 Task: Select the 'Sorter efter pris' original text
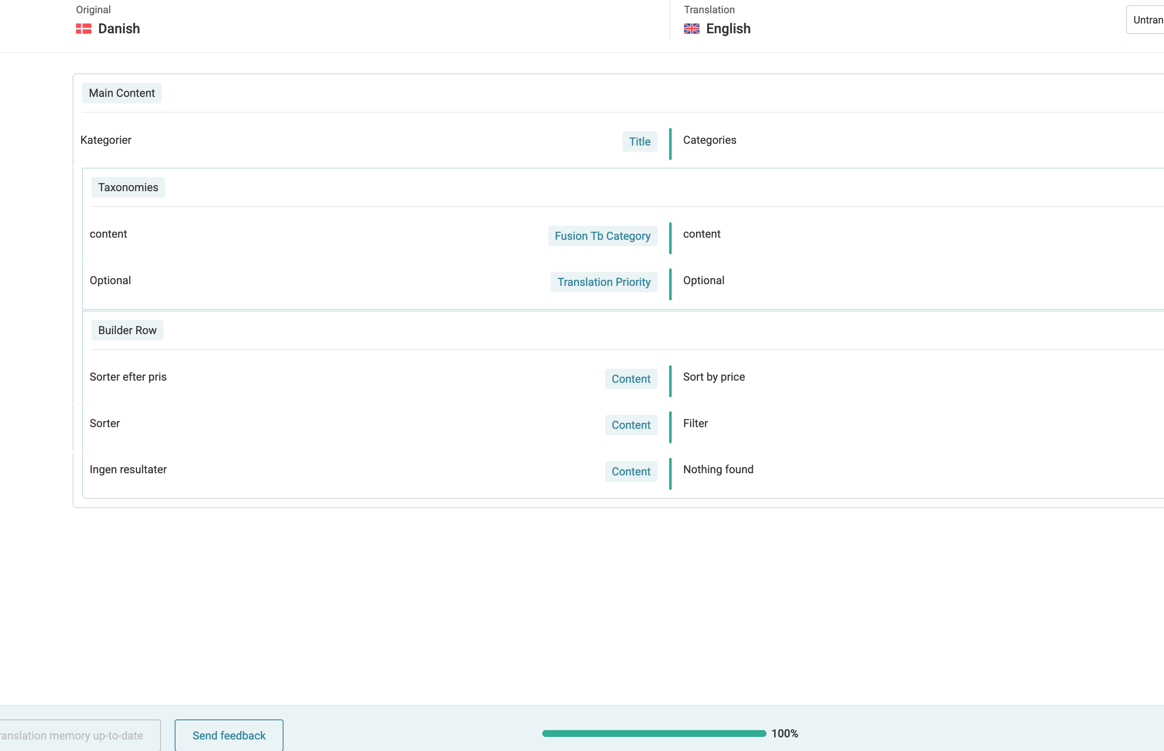pos(128,377)
